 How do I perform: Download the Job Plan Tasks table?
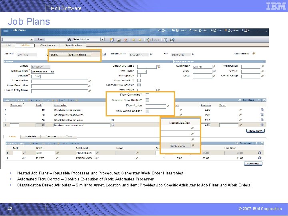pyautogui.click(x=246, y=100)
